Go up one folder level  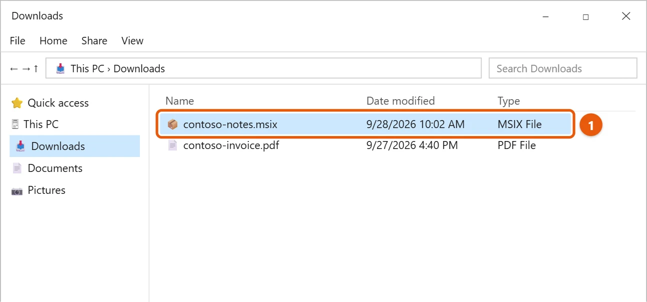(x=36, y=69)
